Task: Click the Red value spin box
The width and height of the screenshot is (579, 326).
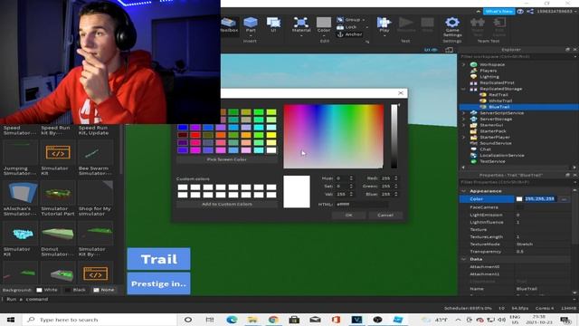Action: pos(389,178)
